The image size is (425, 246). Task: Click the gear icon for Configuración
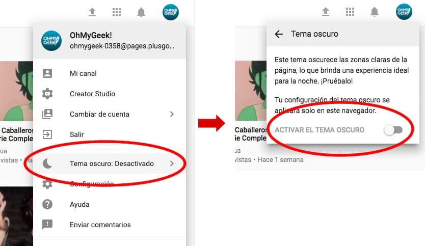pyautogui.click(x=47, y=184)
